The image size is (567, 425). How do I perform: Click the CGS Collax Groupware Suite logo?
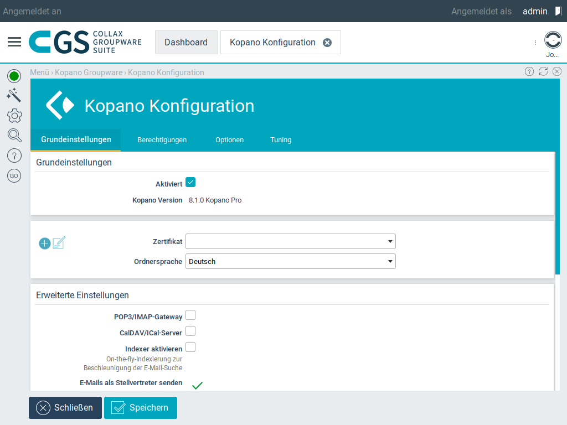click(x=85, y=42)
